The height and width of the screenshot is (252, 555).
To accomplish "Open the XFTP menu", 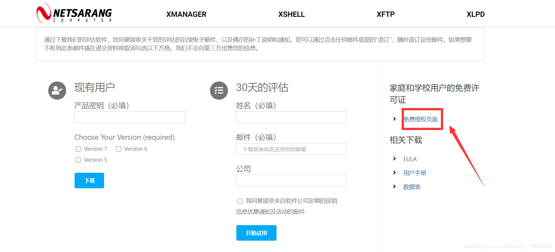I will 385,14.
